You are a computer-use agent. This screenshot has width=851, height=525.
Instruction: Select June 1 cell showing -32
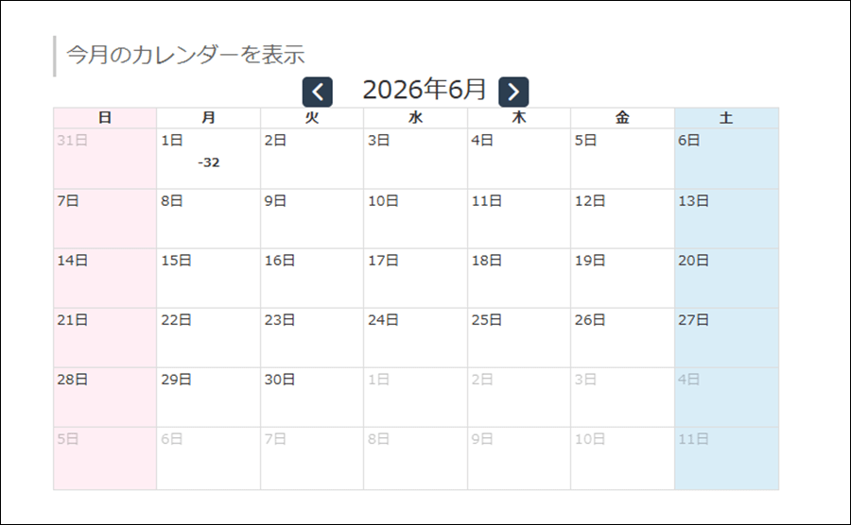pos(208,159)
